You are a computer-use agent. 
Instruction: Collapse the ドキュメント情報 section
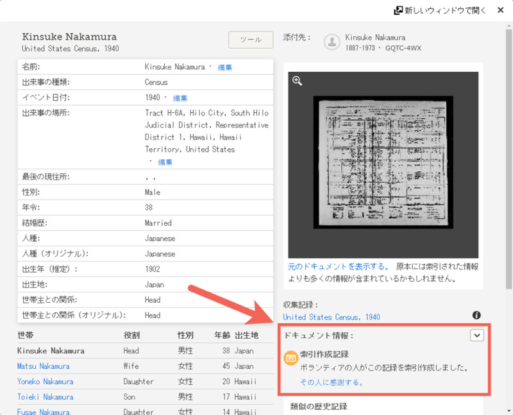[477, 334]
